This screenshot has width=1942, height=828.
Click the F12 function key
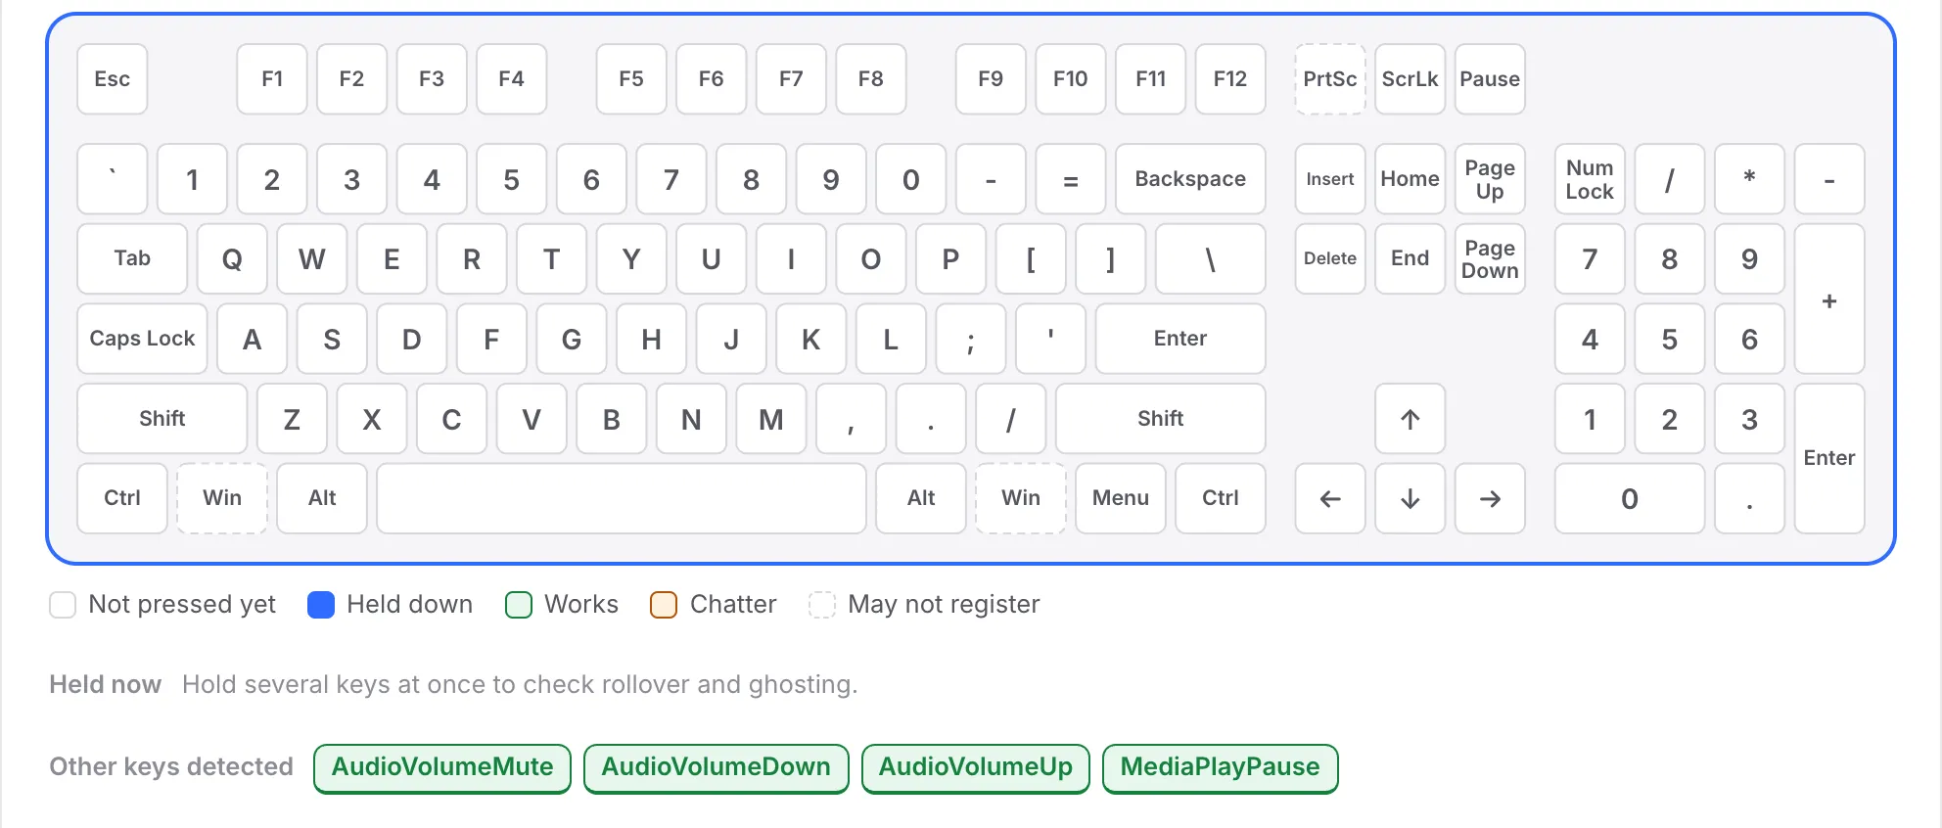coord(1230,79)
